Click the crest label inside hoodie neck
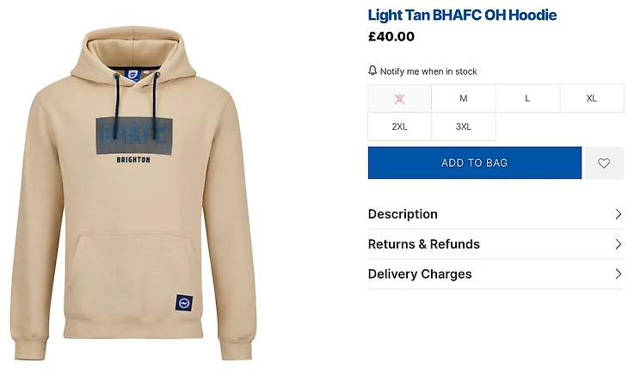Screen dimensions: 628x375 click(132, 74)
